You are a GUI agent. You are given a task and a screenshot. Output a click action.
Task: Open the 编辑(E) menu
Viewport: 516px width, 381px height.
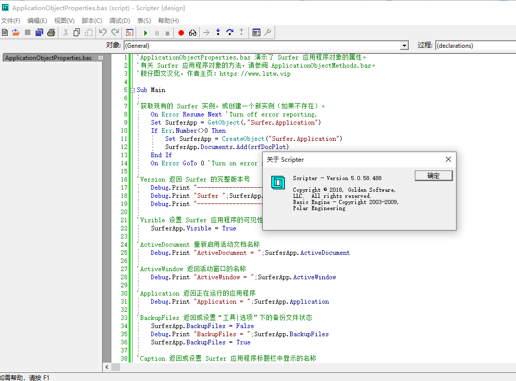point(37,21)
